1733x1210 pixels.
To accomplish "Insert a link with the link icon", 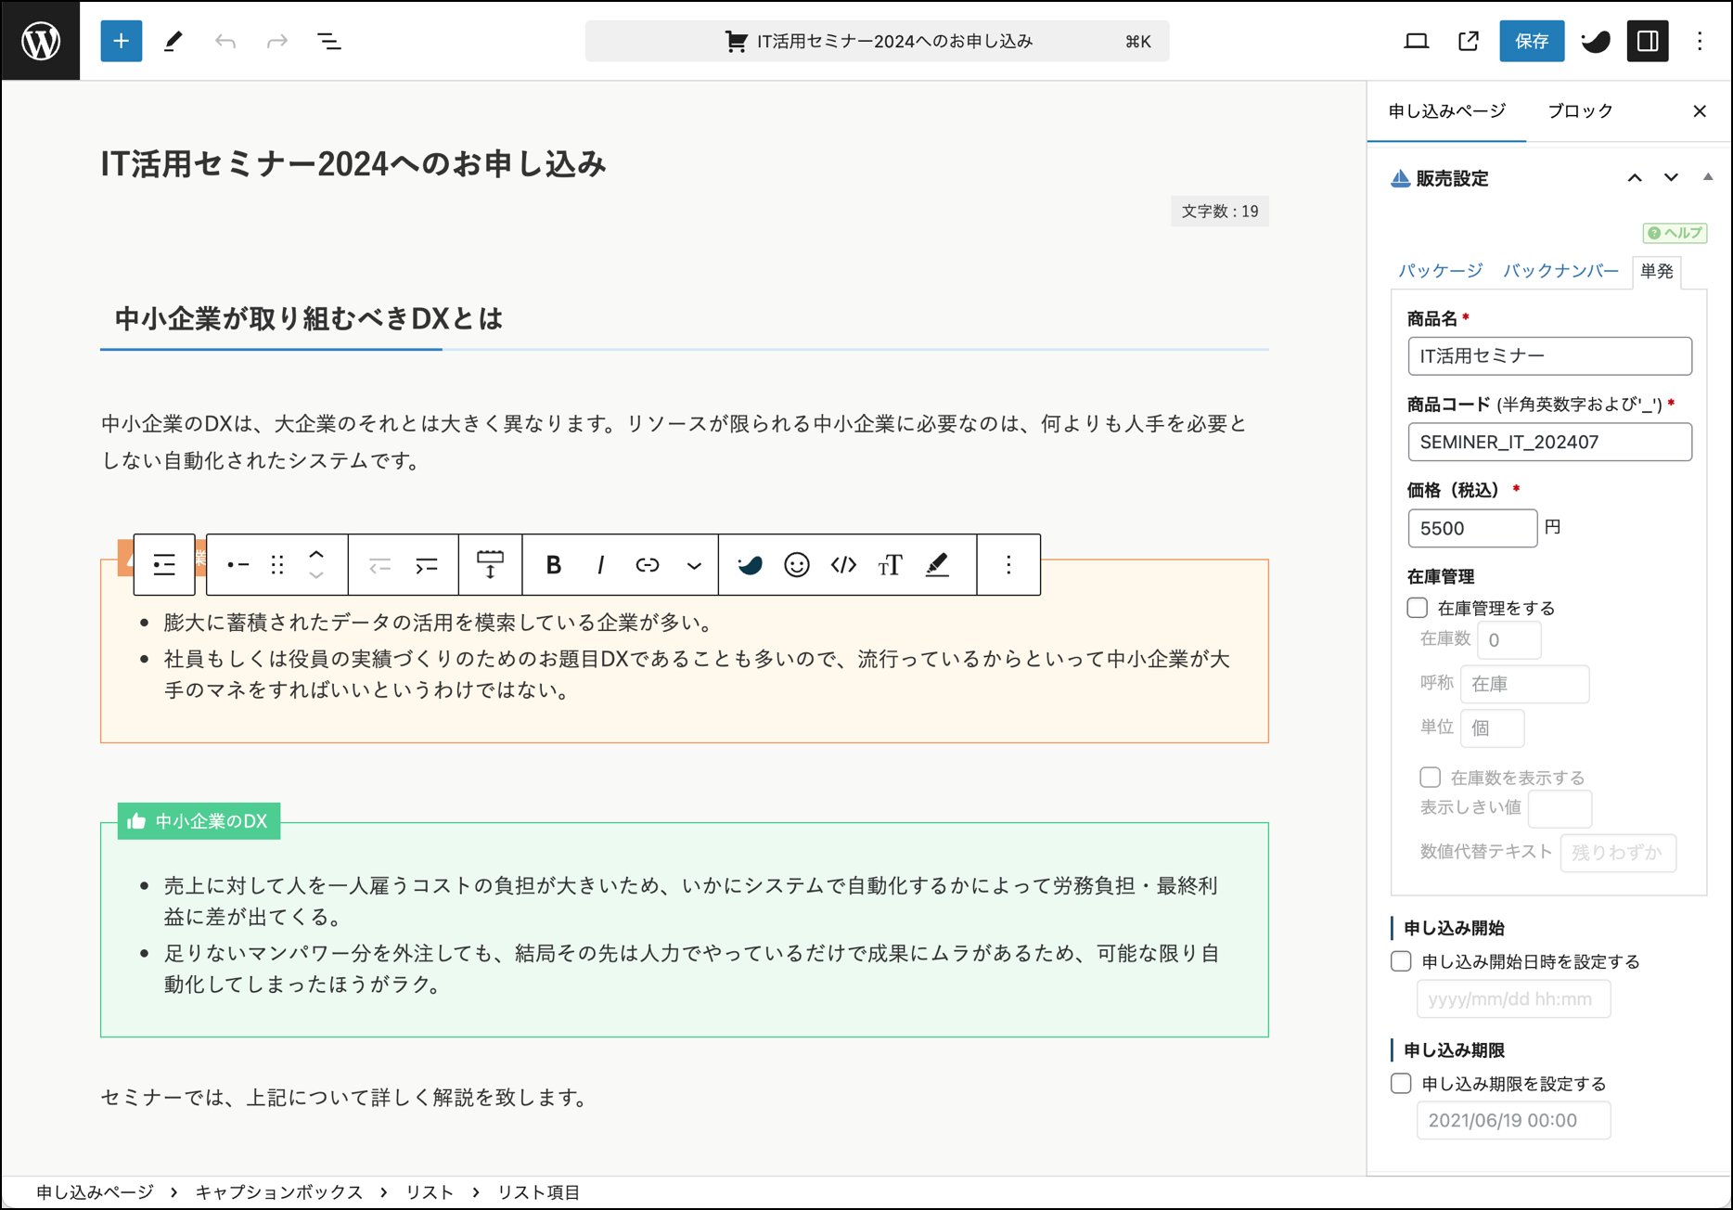I will click(648, 564).
